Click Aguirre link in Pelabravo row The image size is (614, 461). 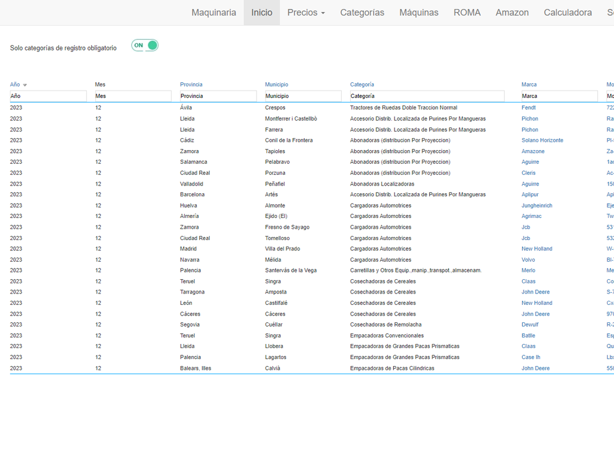click(530, 162)
